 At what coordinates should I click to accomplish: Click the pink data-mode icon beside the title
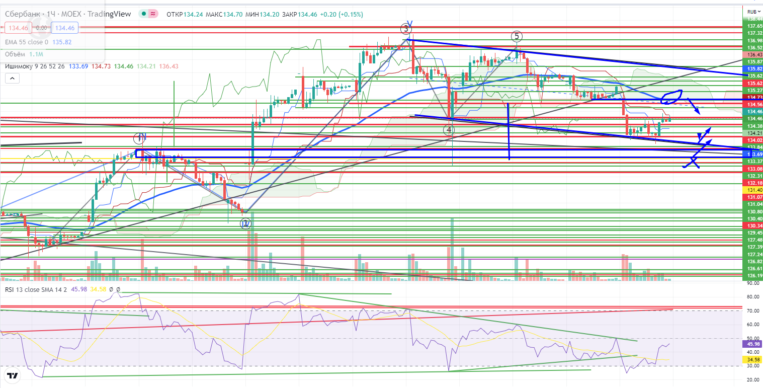click(153, 14)
